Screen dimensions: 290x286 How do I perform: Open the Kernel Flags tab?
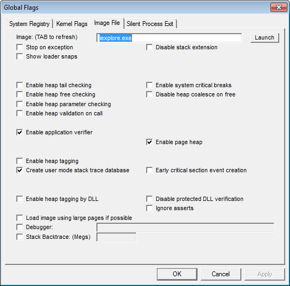72,24
